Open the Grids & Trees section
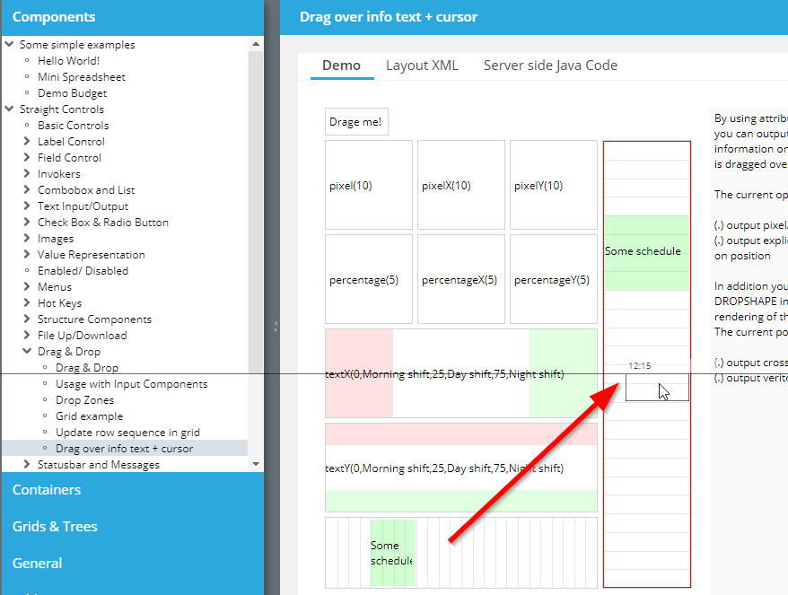Image resolution: width=788 pixels, height=595 pixels. [x=55, y=527]
